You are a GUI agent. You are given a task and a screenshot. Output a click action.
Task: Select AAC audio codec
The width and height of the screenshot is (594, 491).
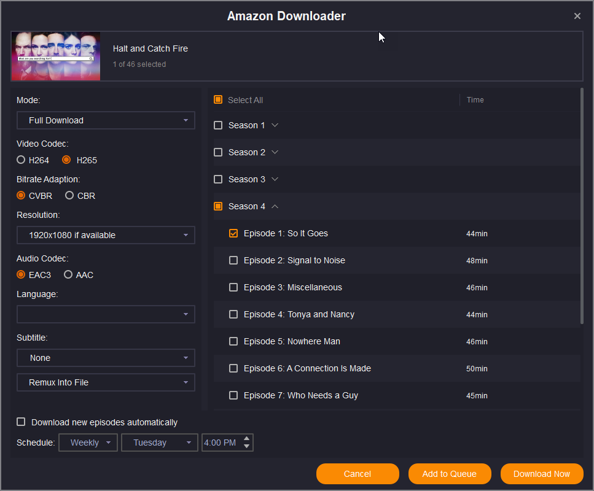point(68,275)
